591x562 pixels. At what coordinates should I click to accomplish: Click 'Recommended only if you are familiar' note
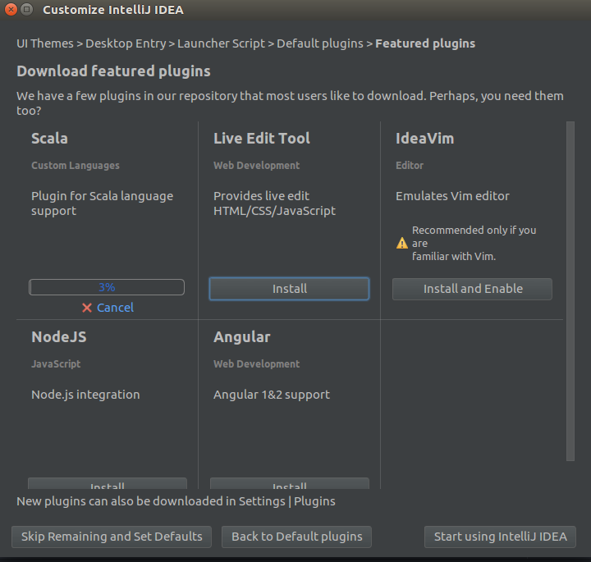pos(474,244)
